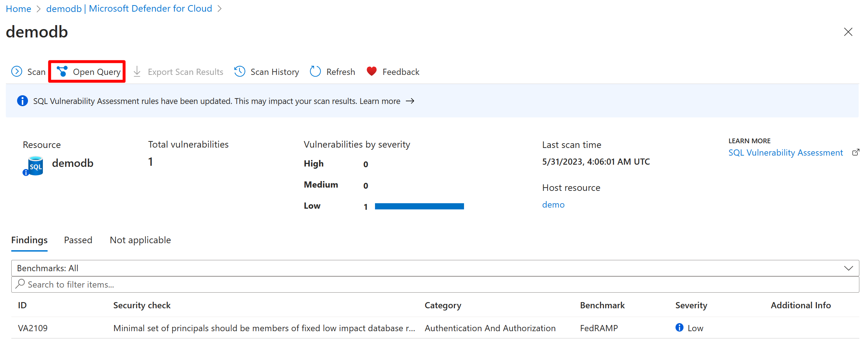863x341 pixels.
Task: Sort by Additional Info column header
Action: tap(801, 305)
